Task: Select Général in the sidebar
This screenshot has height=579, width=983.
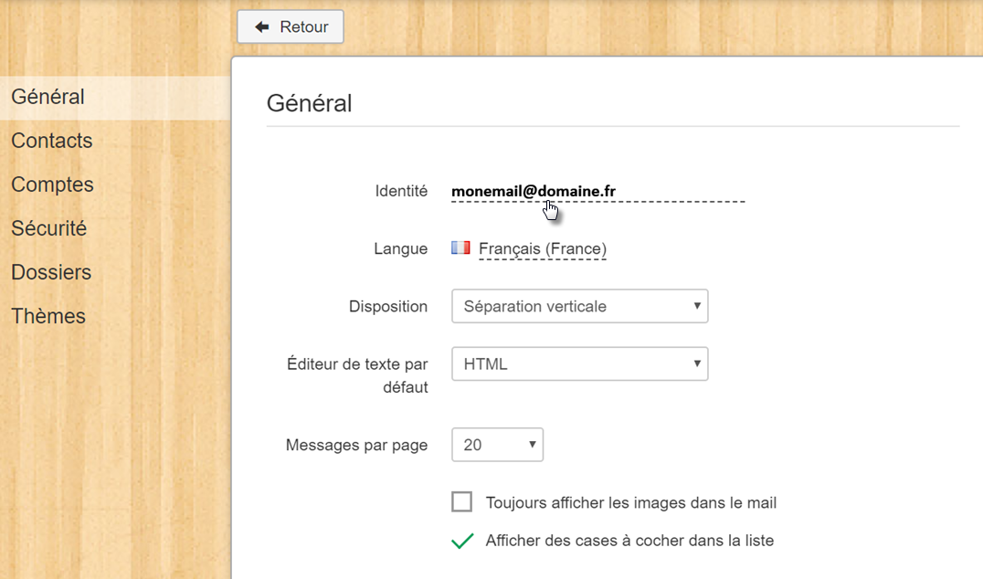Action: click(x=48, y=97)
